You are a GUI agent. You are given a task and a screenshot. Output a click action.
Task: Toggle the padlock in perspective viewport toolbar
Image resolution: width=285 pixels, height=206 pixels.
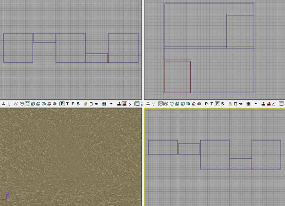86,104
